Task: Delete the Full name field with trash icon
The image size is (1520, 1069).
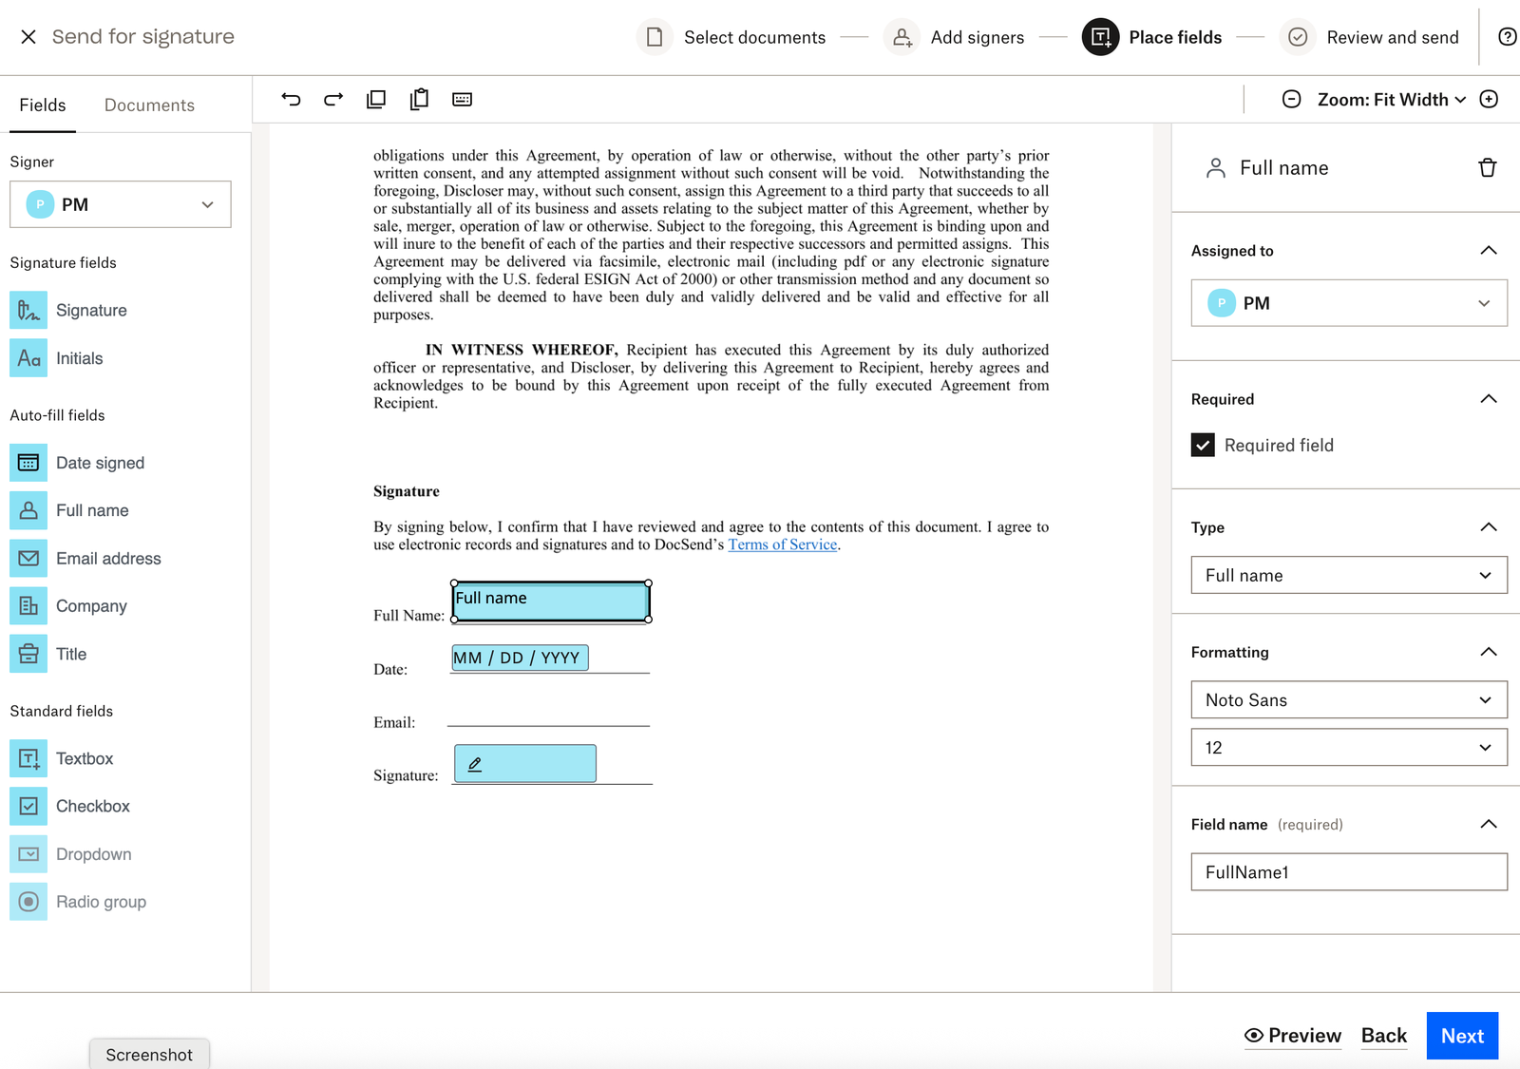Action: click(x=1487, y=168)
